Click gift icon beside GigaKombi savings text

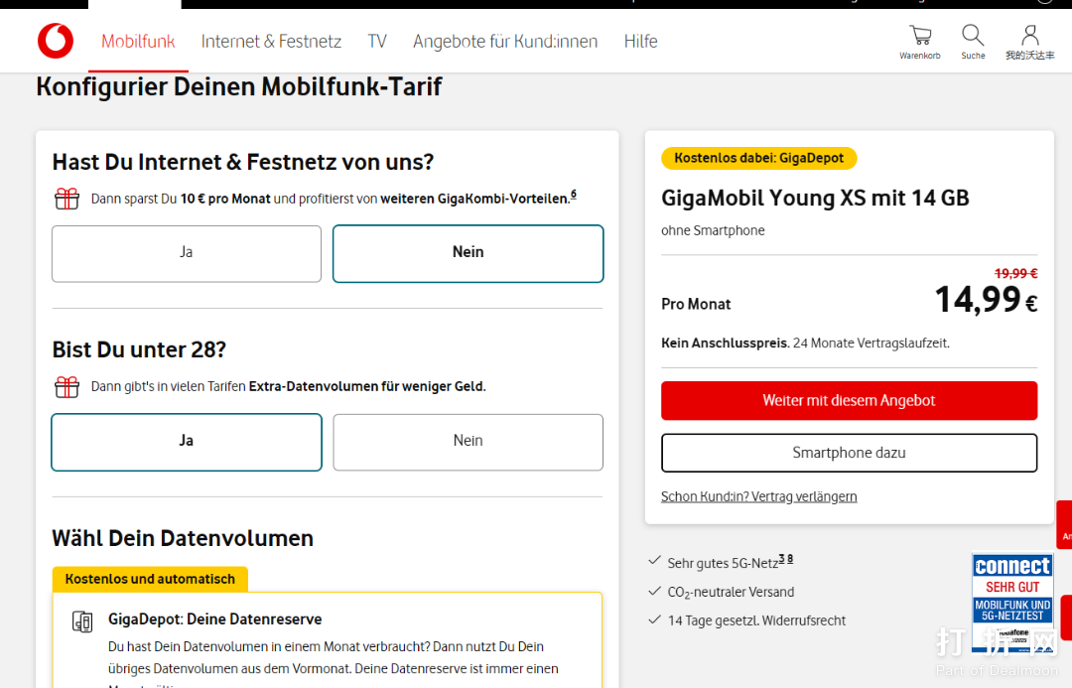[67, 199]
